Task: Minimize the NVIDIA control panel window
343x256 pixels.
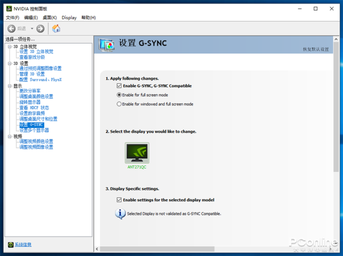Action: tap(300, 9)
